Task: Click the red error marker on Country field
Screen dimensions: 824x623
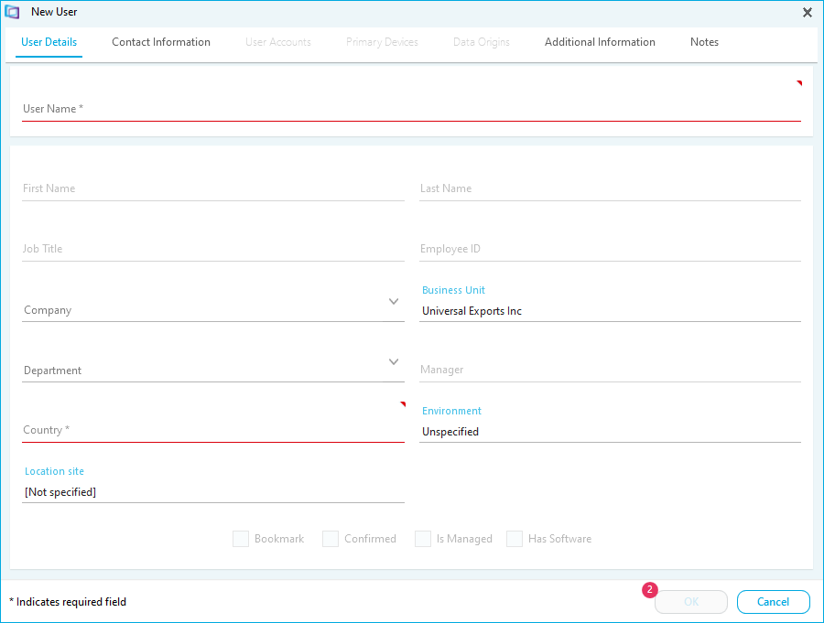Action: pyautogui.click(x=402, y=403)
